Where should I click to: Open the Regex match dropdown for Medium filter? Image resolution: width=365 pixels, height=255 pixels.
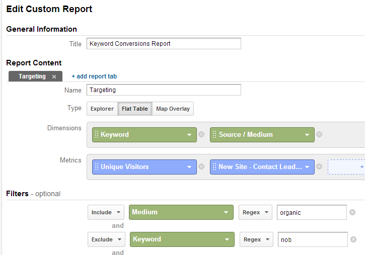255,212
